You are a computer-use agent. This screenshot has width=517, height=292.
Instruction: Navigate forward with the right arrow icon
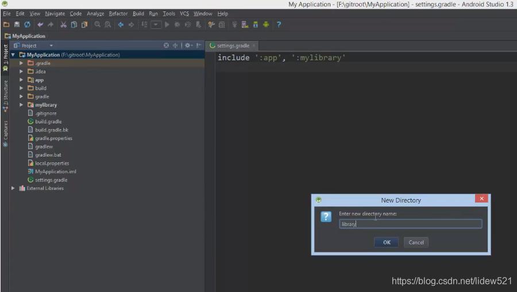click(x=131, y=25)
